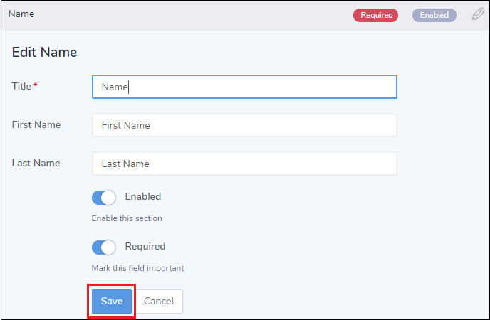Viewport: 490px width, 320px height.
Task: Click the 'Enable this section' helper text
Action: (x=127, y=218)
